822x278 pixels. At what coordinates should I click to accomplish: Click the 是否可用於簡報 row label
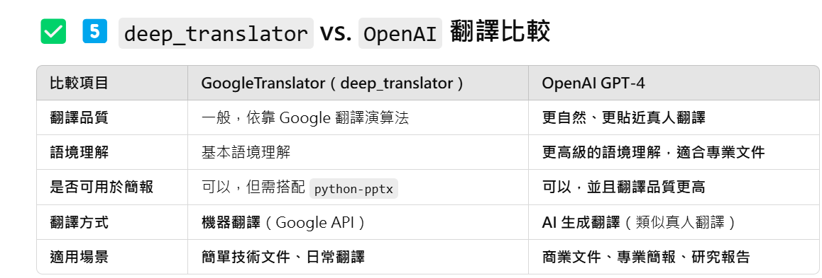[x=102, y=187]
